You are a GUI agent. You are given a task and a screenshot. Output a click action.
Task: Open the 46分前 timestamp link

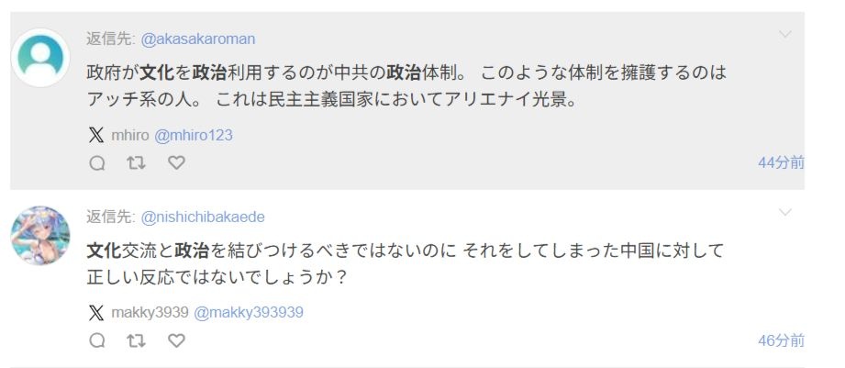781,340
